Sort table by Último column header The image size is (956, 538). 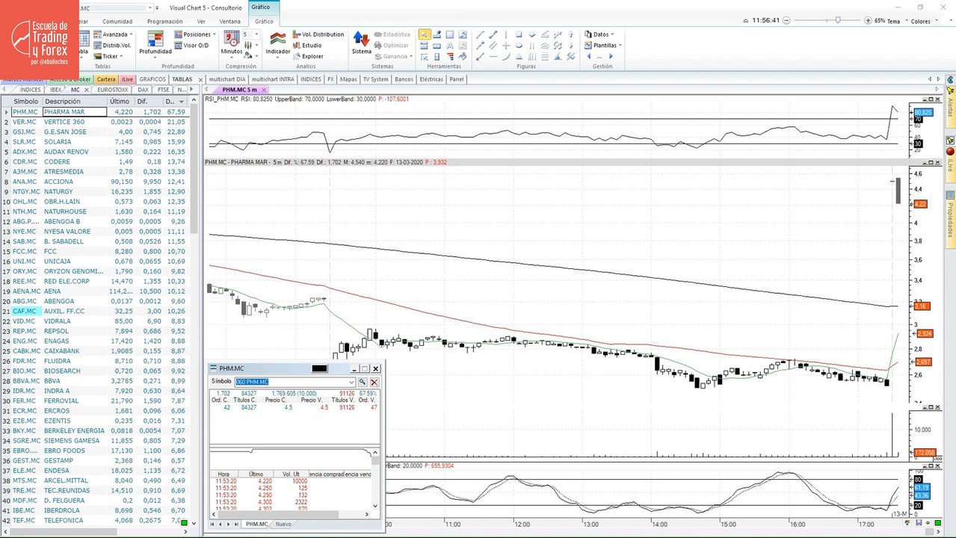coord(119,101)
